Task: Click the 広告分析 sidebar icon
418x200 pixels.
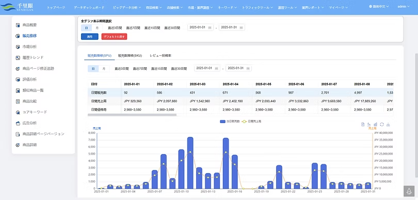Action: (18, 124)
